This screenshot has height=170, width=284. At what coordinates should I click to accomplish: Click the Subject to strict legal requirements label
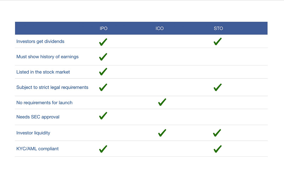(x=52, y=87)
